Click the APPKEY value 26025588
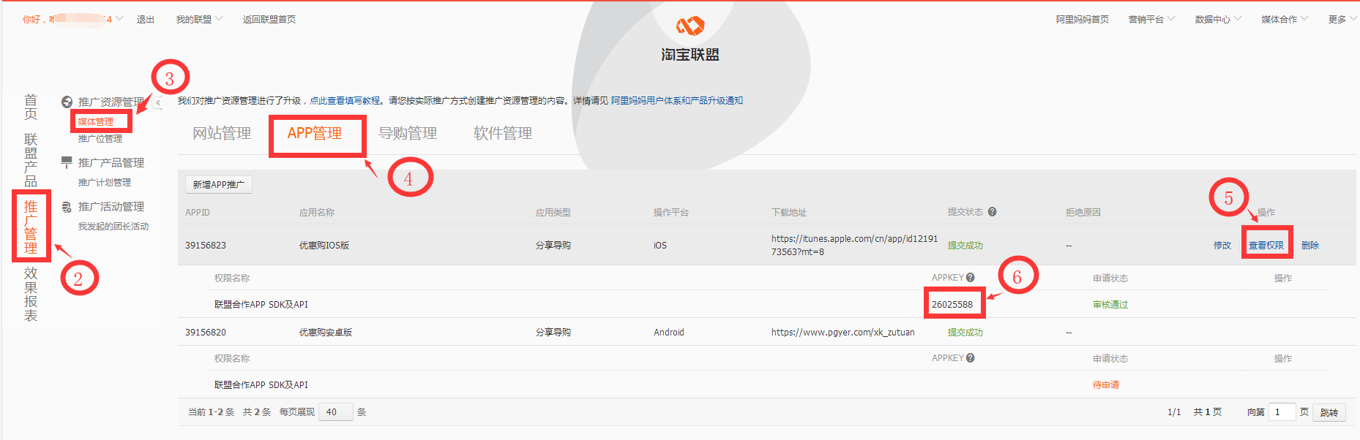This screenshot has width=1360, height=440. tap(952, 305)
